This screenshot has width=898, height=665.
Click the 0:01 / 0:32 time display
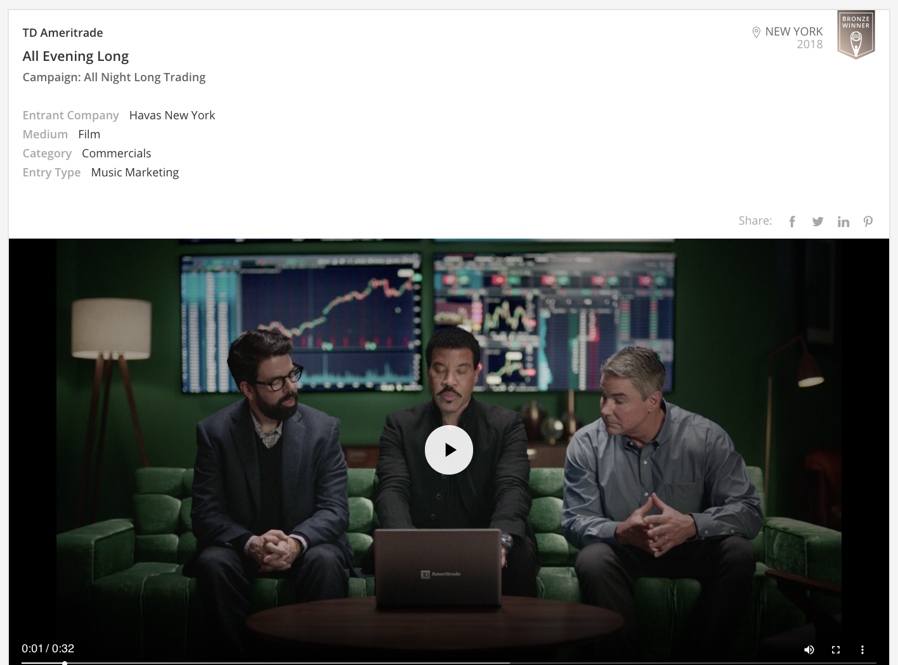(48, 649)
